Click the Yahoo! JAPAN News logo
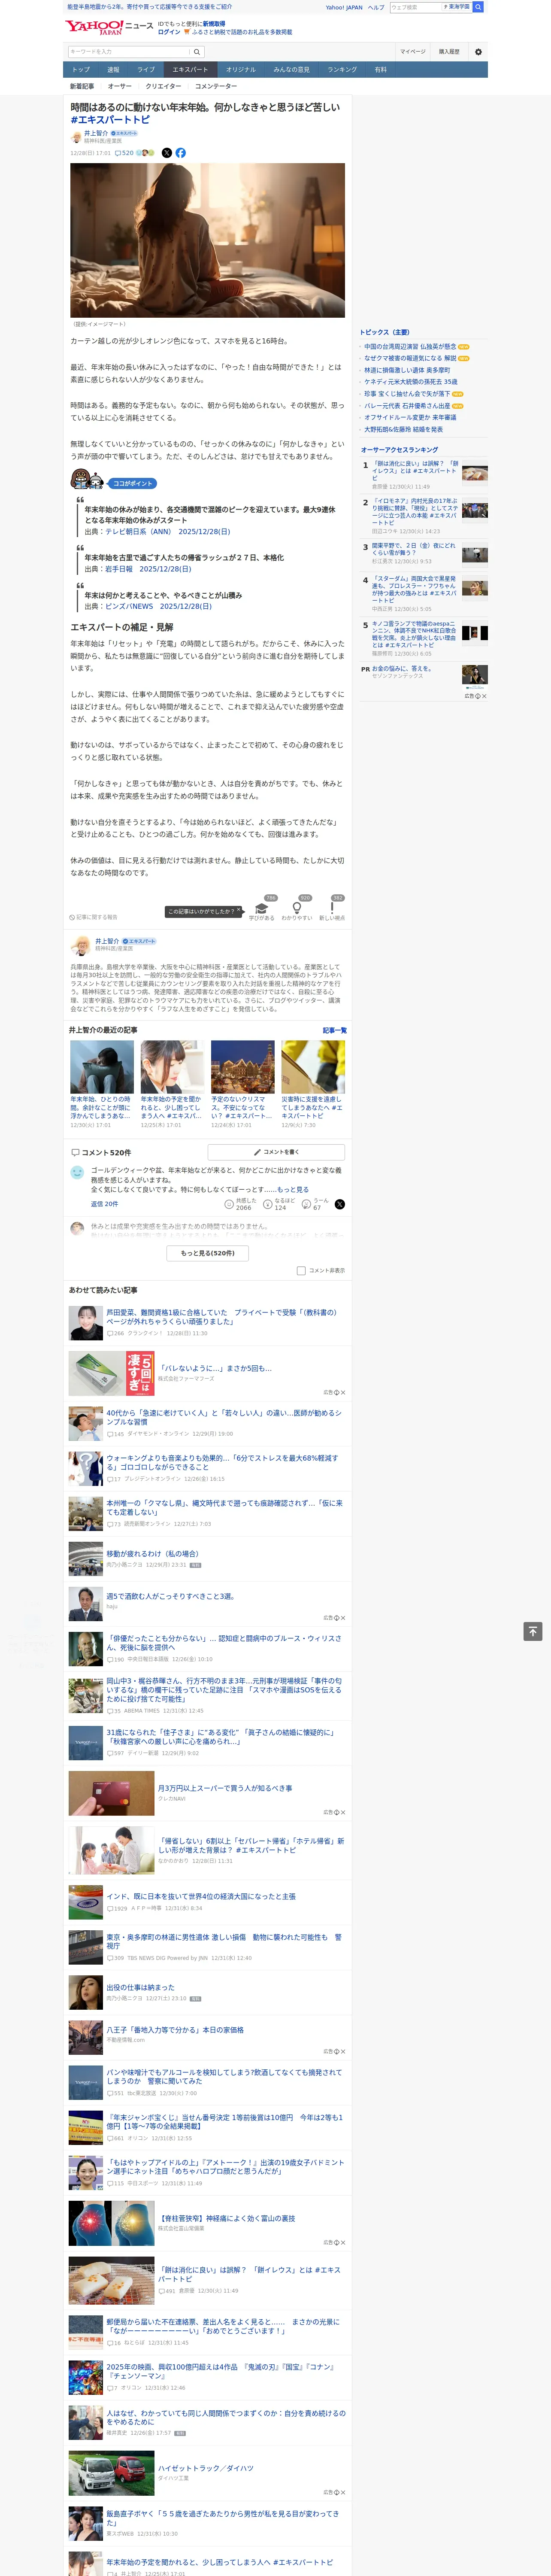This screenshot has width=551, height=2576. (109, 27)
